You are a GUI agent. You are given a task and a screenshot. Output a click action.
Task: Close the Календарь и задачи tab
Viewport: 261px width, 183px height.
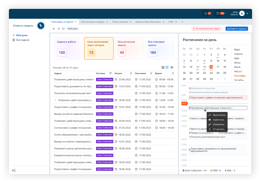(x=76, y=22)
